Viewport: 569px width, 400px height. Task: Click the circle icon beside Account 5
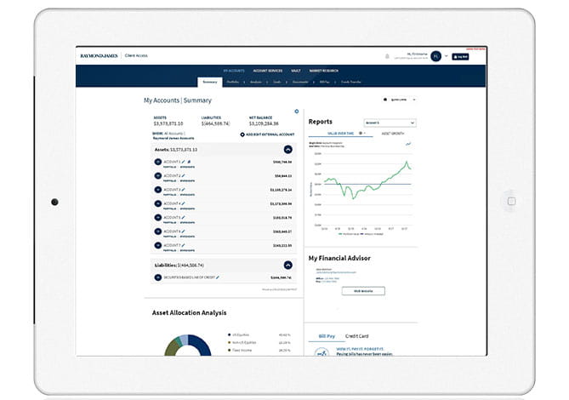[x=158, y=217]
